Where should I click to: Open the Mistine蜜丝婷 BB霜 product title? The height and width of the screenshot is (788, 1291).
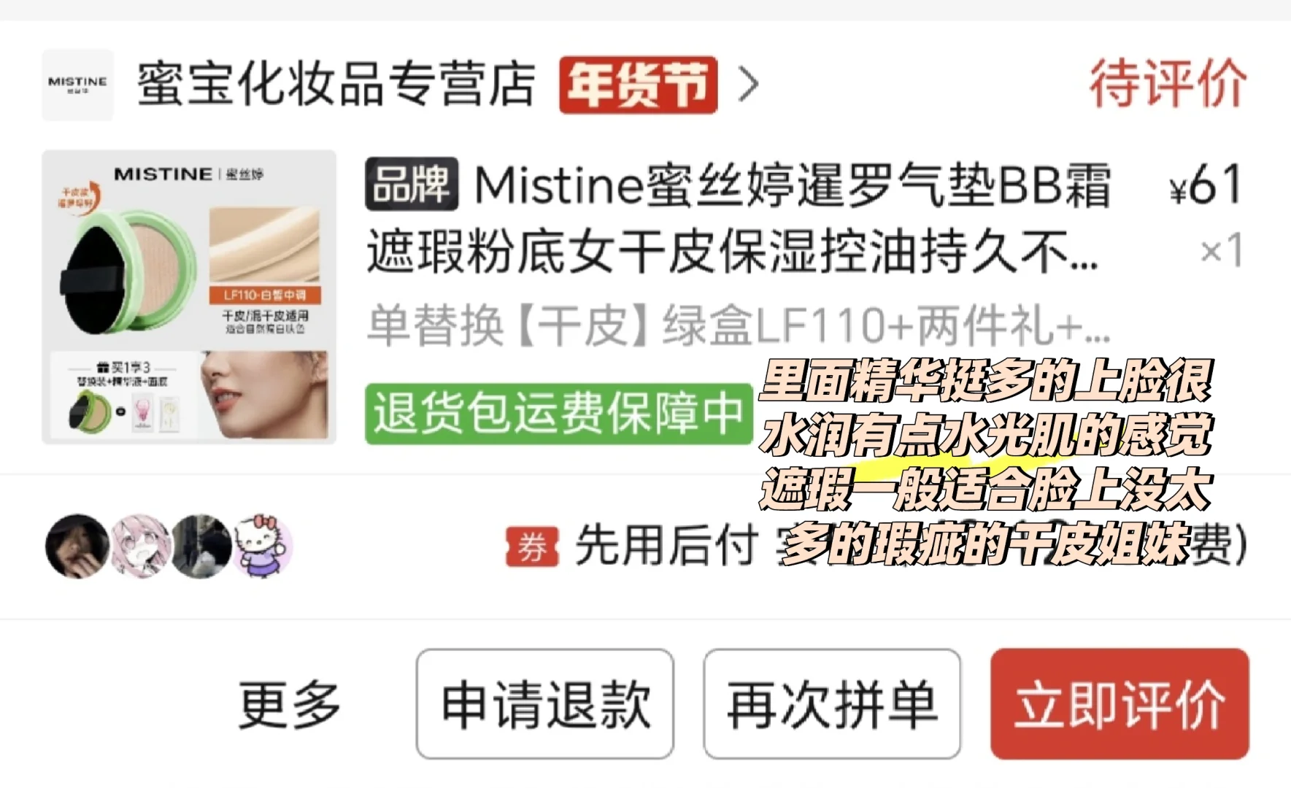[737, 218]
